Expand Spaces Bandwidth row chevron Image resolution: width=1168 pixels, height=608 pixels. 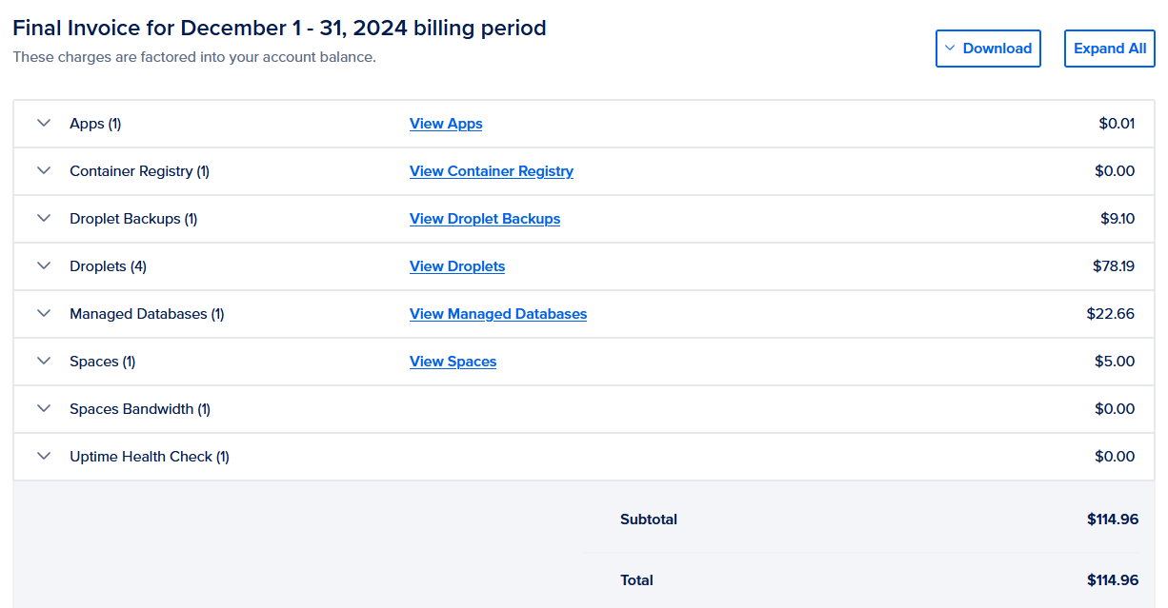point(43,409)
